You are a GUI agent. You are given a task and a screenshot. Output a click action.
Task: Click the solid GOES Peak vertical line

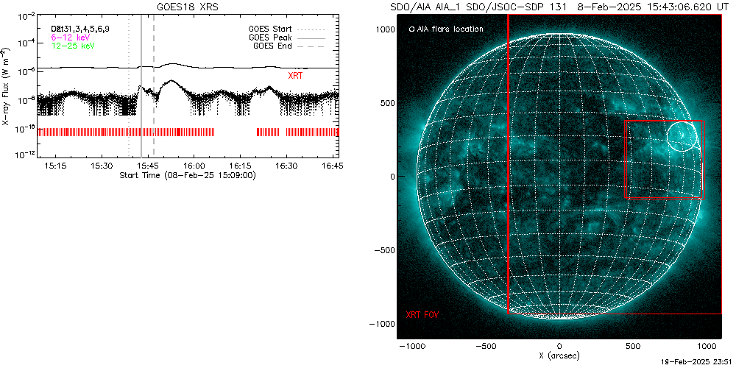(141, 86)
